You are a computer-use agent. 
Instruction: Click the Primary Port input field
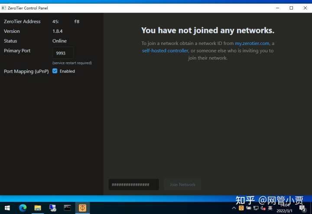coord(63,53)
